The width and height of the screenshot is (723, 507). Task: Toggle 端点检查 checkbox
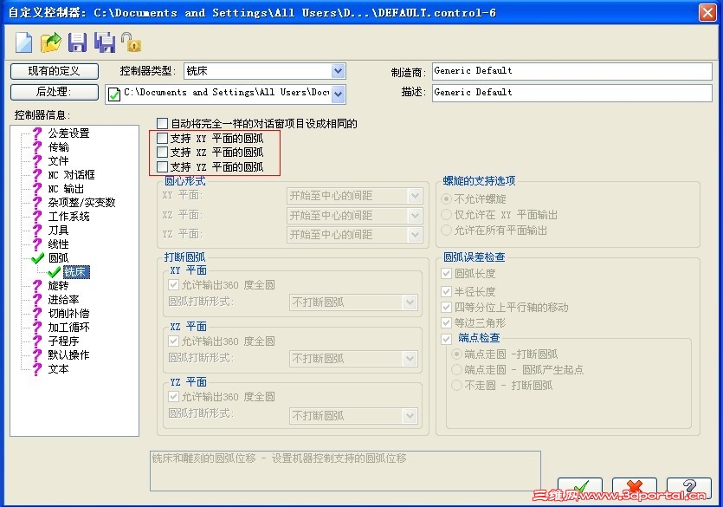point(446,339)
